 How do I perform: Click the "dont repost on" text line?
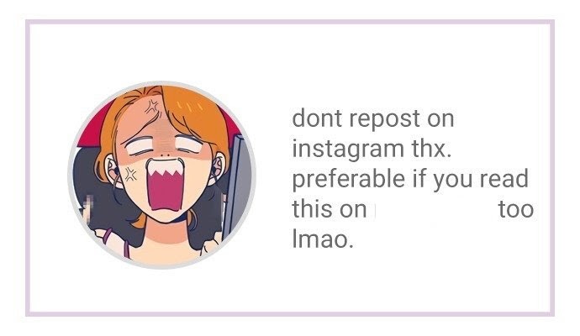(x=373, y=118)
